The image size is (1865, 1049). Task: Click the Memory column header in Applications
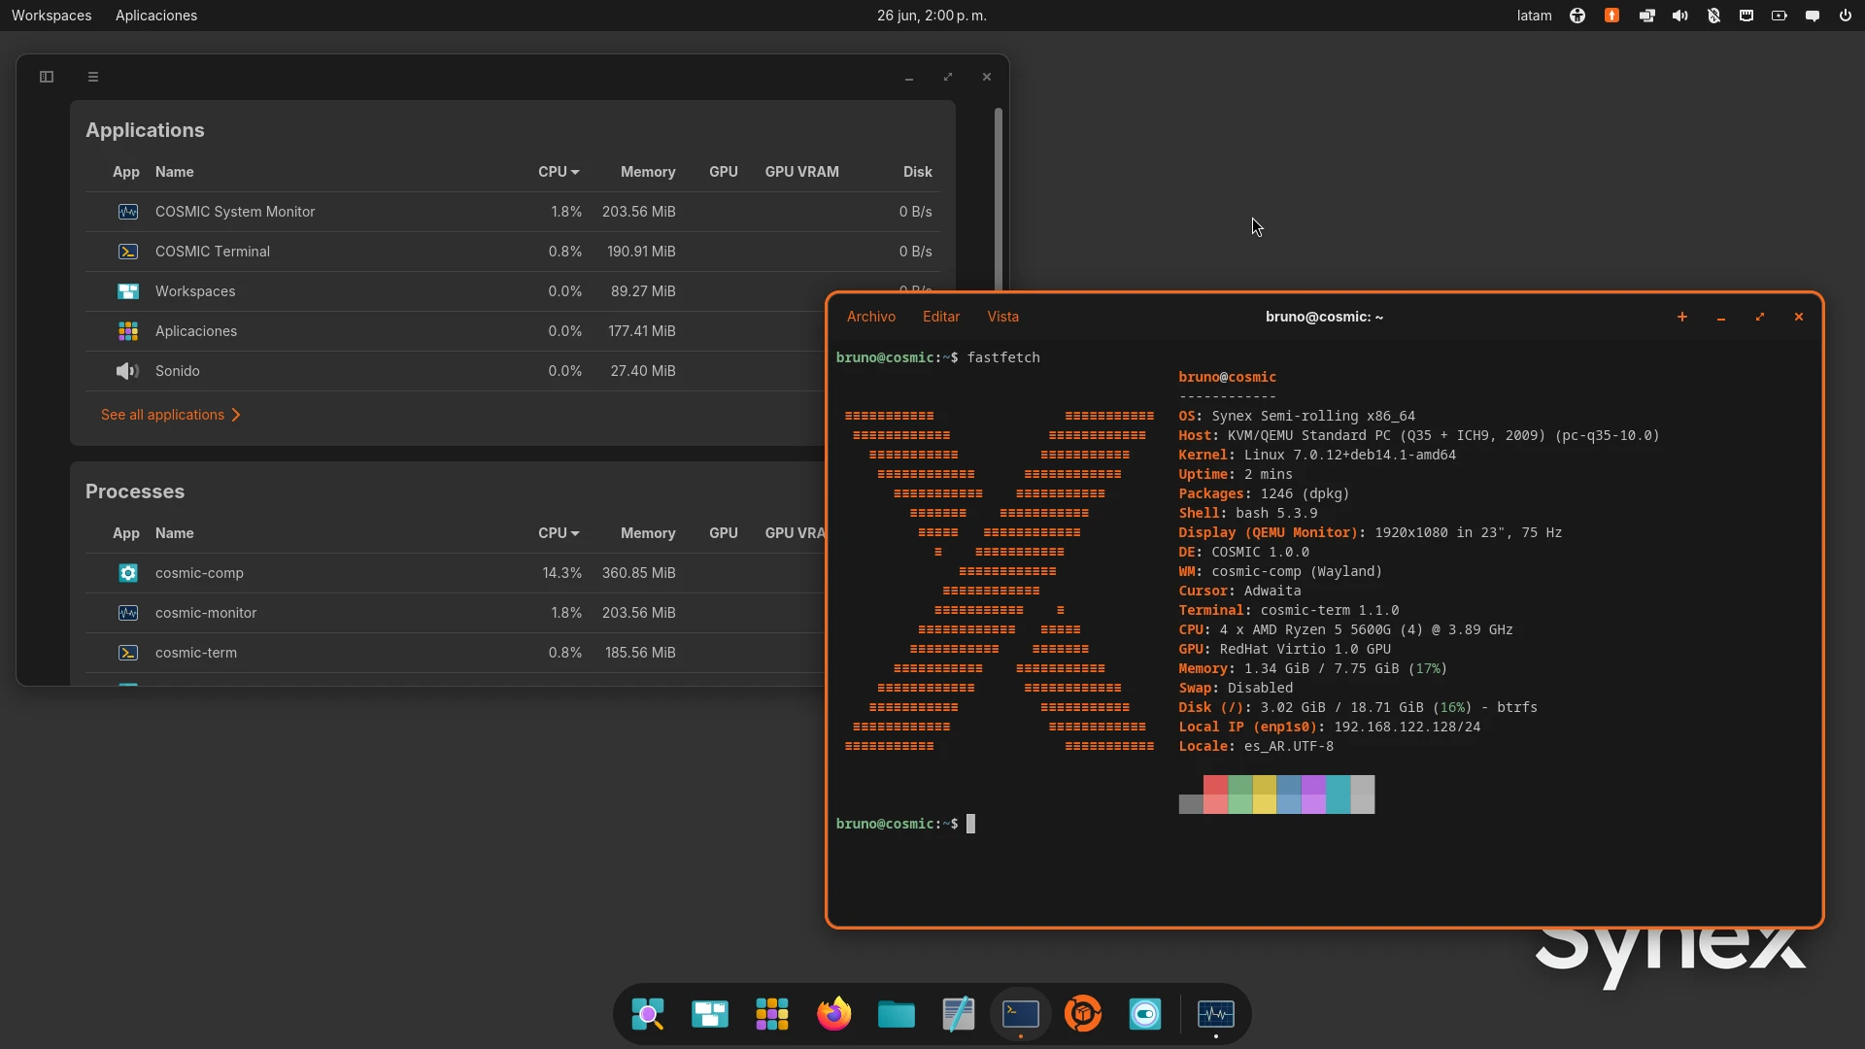pyautogui.click(x=648, y=172)
